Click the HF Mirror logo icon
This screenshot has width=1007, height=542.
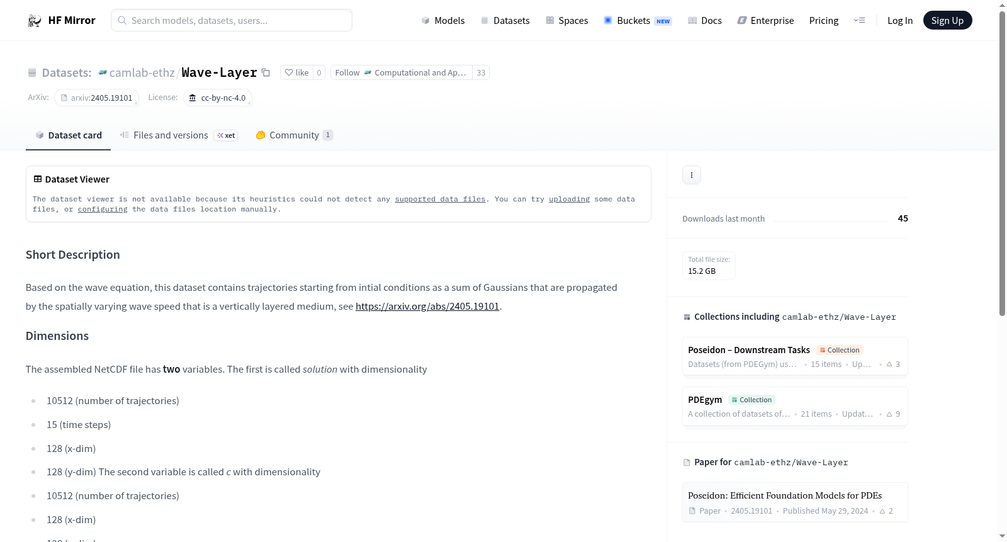coord(35,21)
